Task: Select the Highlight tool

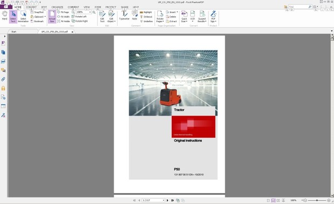Action: pos(146,12)
